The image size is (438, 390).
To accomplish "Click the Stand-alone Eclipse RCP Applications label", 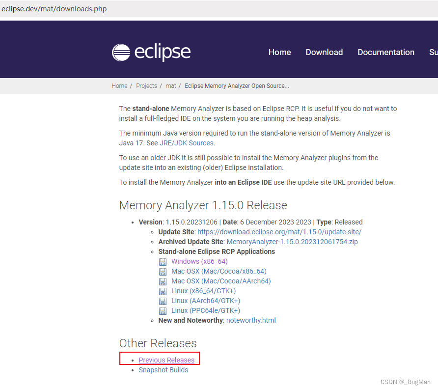I will (217, 251).
